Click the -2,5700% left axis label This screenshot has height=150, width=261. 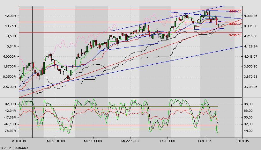click(9, 87)
